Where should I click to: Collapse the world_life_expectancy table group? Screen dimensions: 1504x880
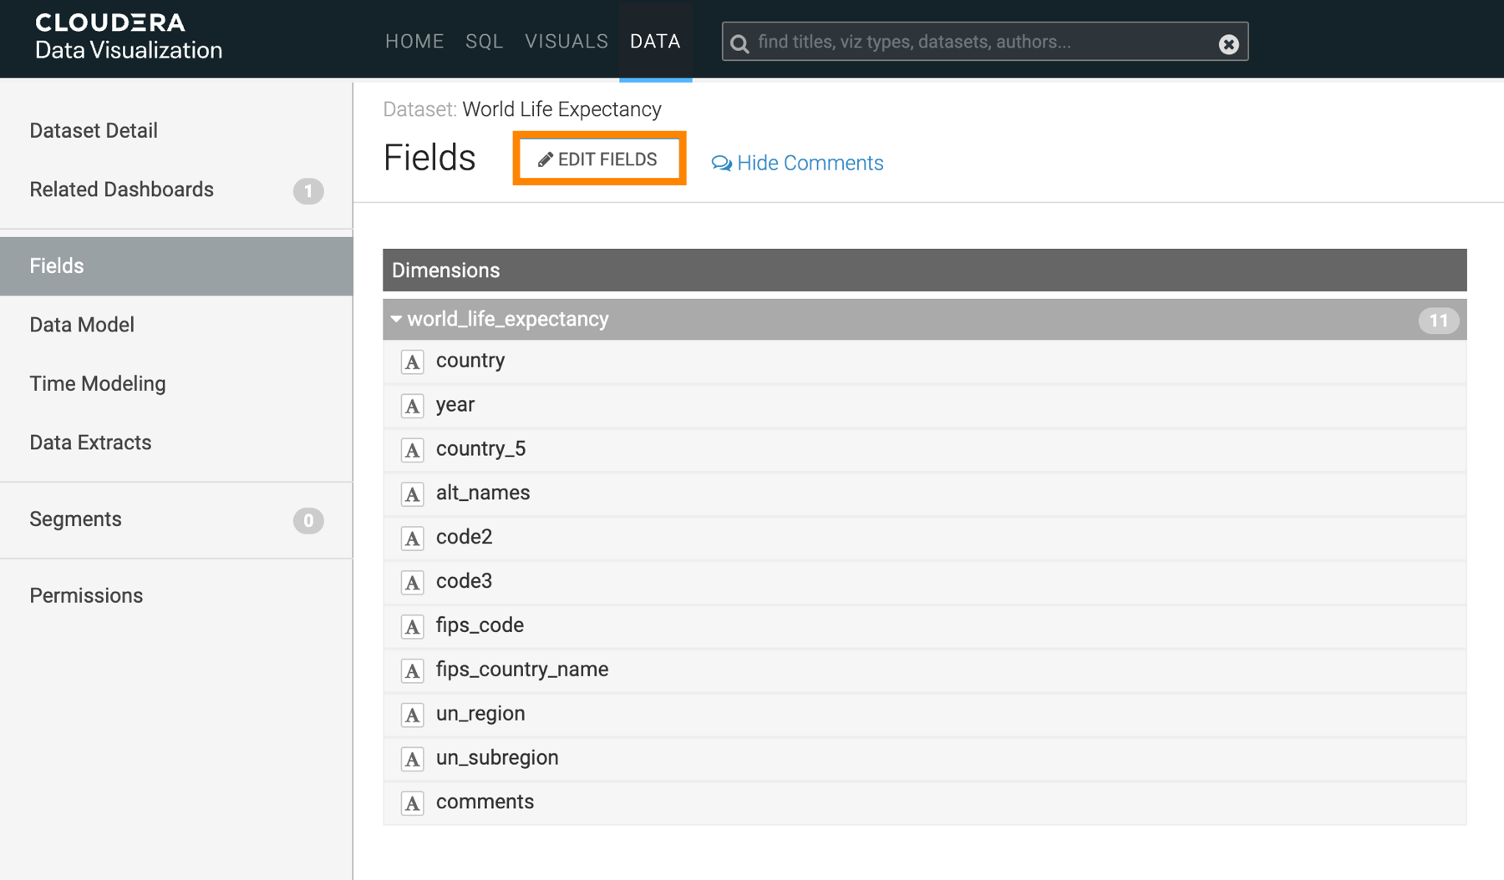coord(397,319)
